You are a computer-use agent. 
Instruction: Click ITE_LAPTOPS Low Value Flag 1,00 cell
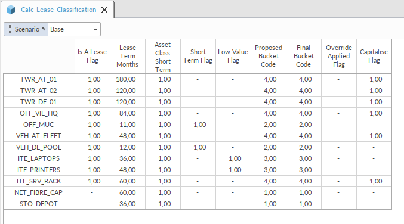click(233, 158)
